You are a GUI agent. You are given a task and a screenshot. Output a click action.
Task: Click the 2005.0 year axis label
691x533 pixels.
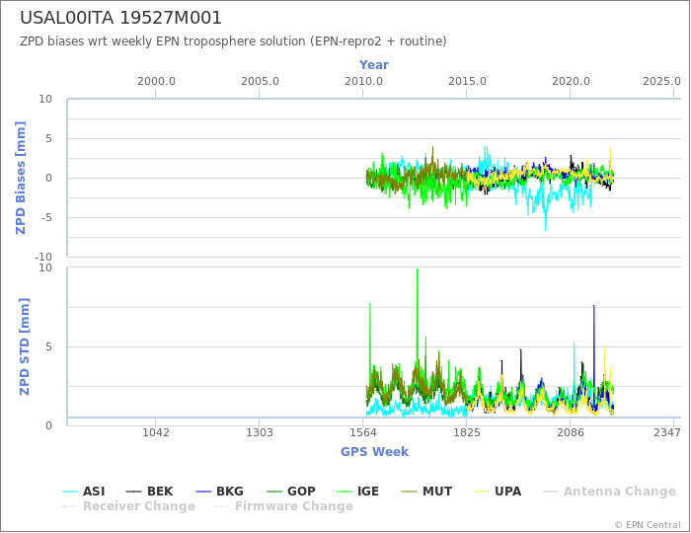[x=260, y=82]
